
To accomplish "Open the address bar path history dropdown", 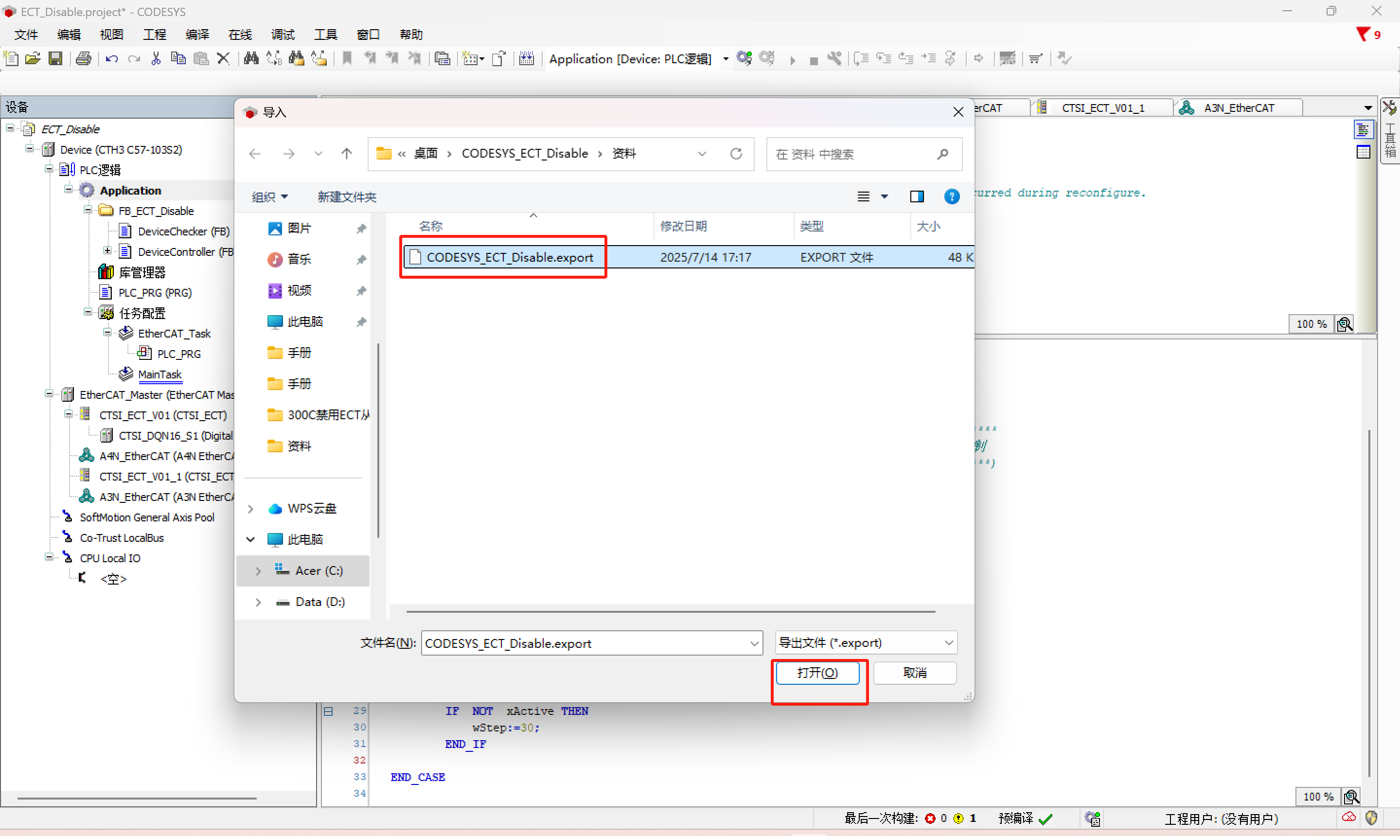I will click(x=702, y=154).
